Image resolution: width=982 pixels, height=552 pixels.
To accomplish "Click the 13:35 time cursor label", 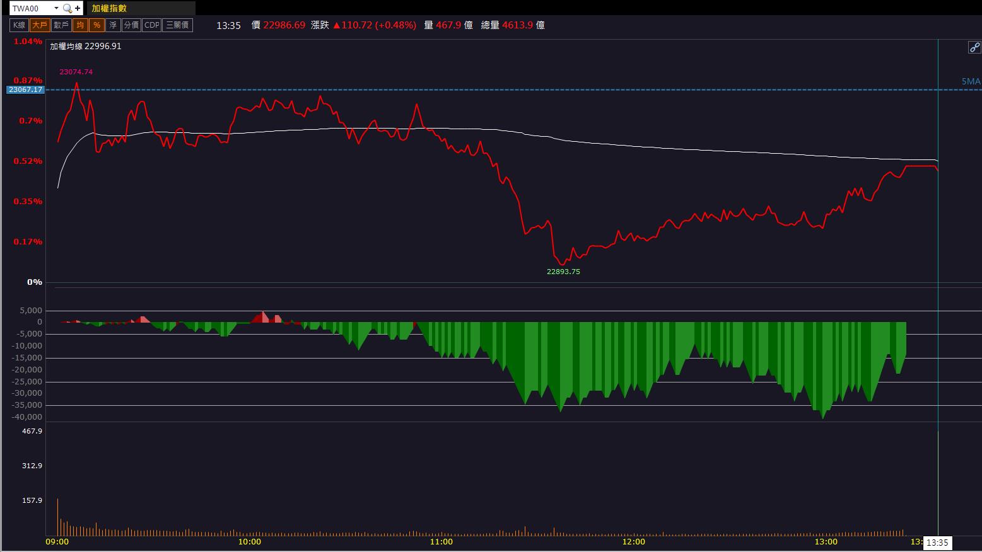I will click(x=937, y=543).
